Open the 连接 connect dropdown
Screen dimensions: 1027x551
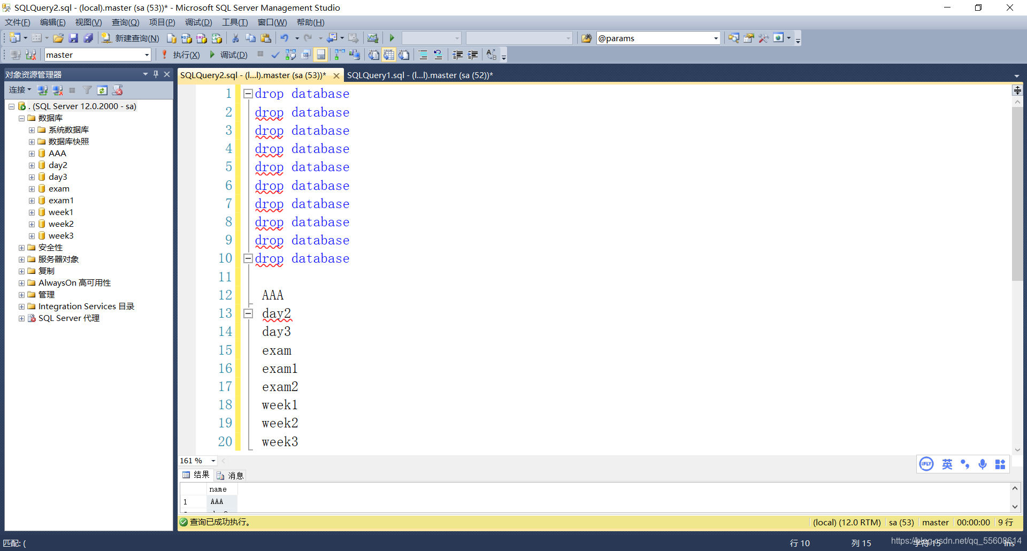(20, 90)
